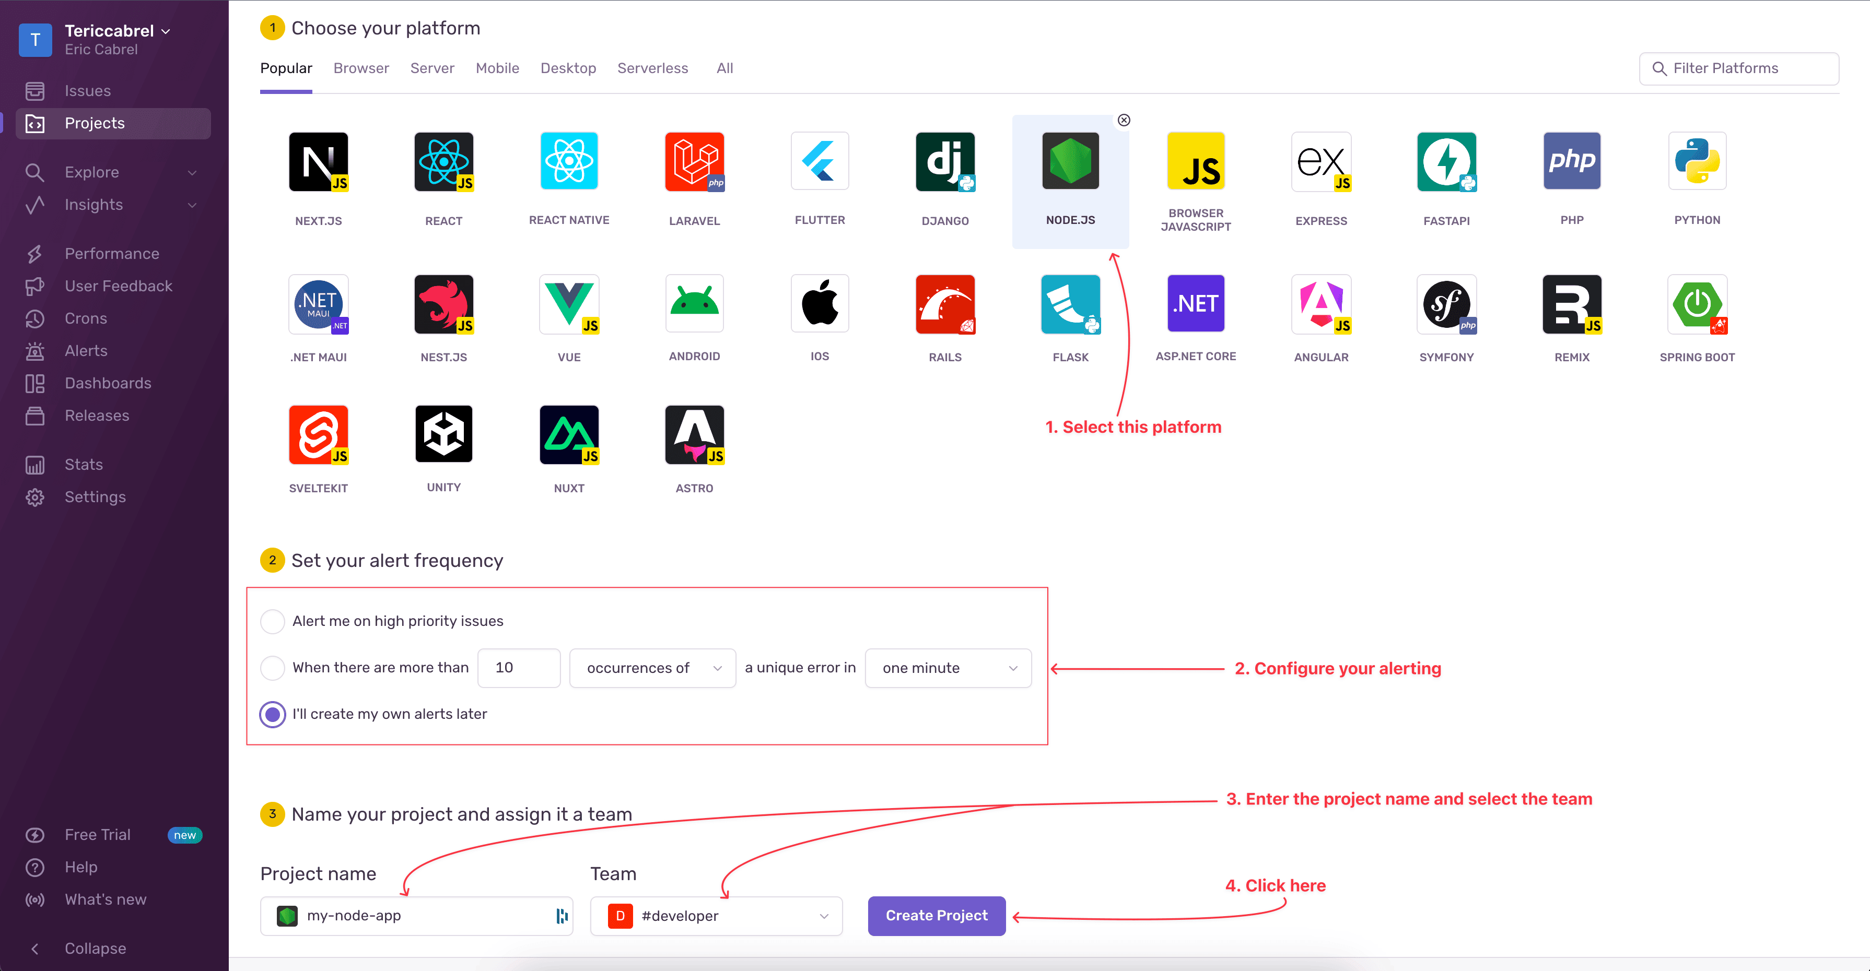Select the Laravel platform icon
Viewport: 1870px width, 971px height.
click(x=693, y=161)
